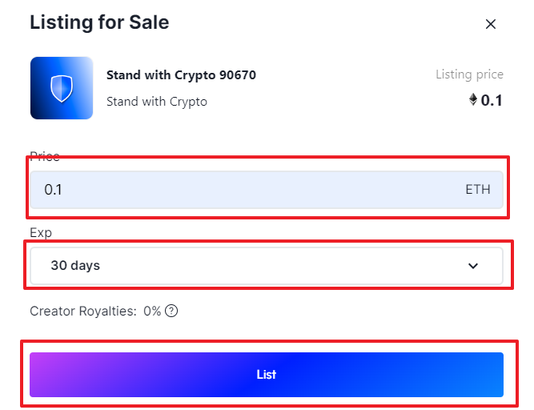This screenshot has height=410, width=534.
Task: Click the white shield emblem in NFT image
Action: [x=62, y=89]
